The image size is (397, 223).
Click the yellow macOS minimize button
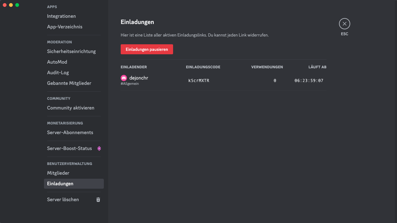coord(11,5)
